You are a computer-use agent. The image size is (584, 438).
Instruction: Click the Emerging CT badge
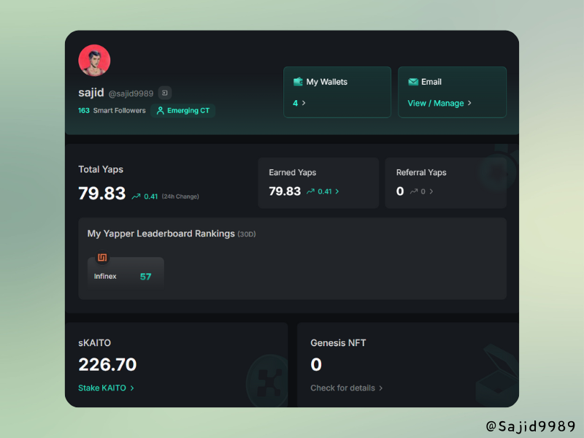click(183, 111)
